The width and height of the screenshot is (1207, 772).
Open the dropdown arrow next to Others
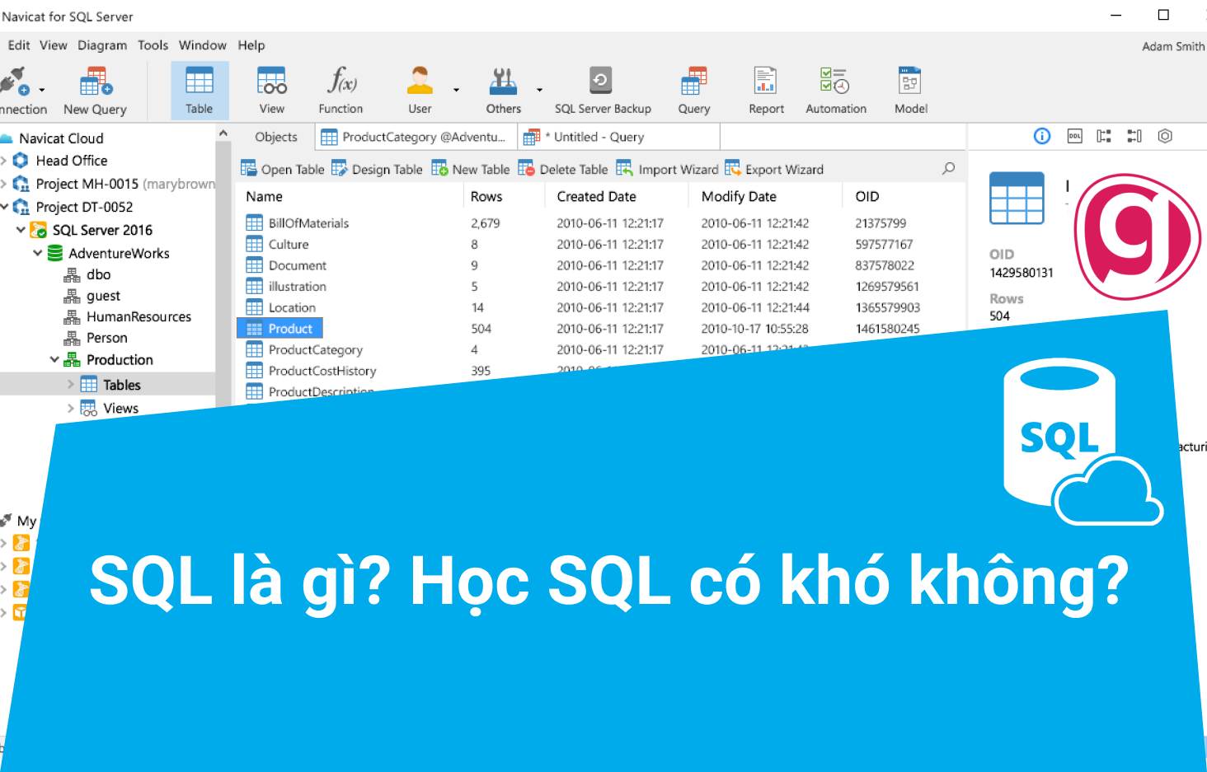[x=539, y=91]
